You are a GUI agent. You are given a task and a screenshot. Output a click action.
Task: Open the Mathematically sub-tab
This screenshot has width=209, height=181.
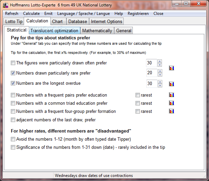(x=97, y=31)
